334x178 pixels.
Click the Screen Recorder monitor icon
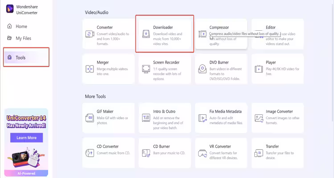146,69
